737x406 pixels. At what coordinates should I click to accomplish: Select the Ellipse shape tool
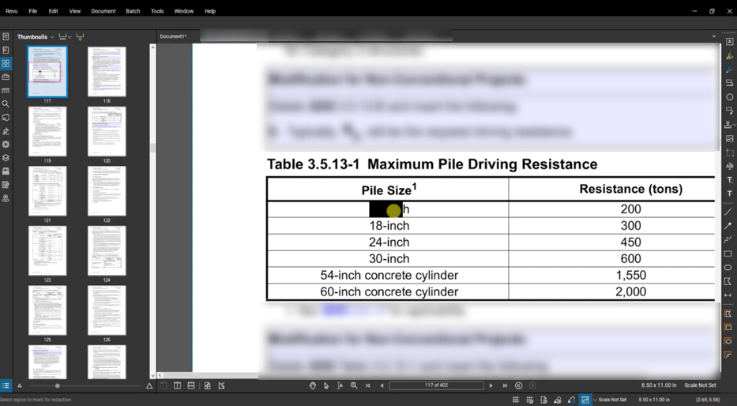point(728,268)
